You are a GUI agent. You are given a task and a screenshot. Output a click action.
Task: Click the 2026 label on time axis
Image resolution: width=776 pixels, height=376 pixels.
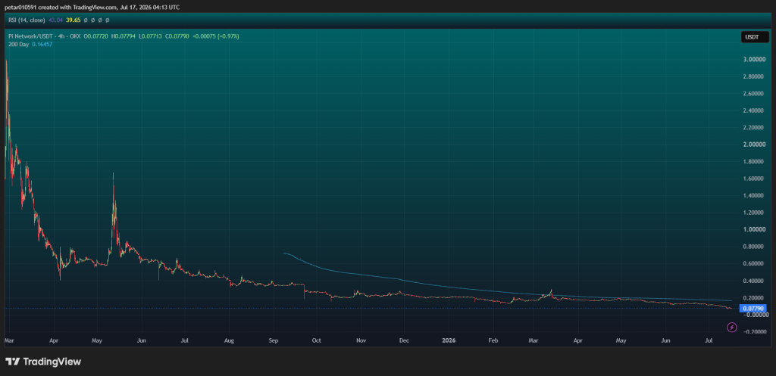pyautogui.click(x=449, y=340)
